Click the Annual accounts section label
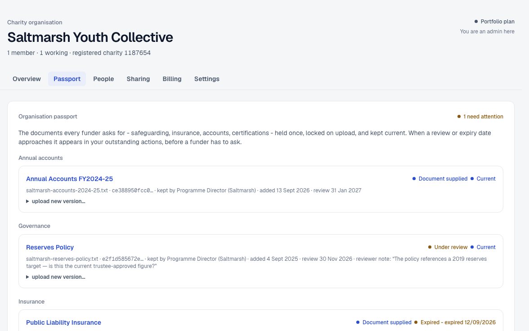The image size is (529, 331). pyautogui.click(x=40, y=158)
